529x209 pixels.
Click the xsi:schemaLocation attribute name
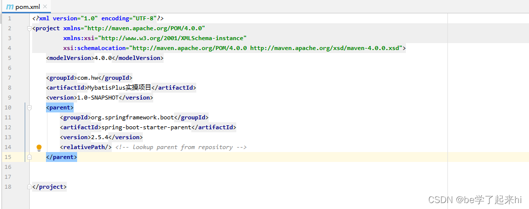[94, 48]
